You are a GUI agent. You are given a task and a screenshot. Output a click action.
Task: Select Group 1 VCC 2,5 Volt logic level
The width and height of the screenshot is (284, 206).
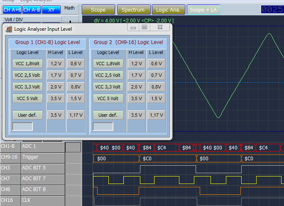pyautogui.click(x=27, y=75)
